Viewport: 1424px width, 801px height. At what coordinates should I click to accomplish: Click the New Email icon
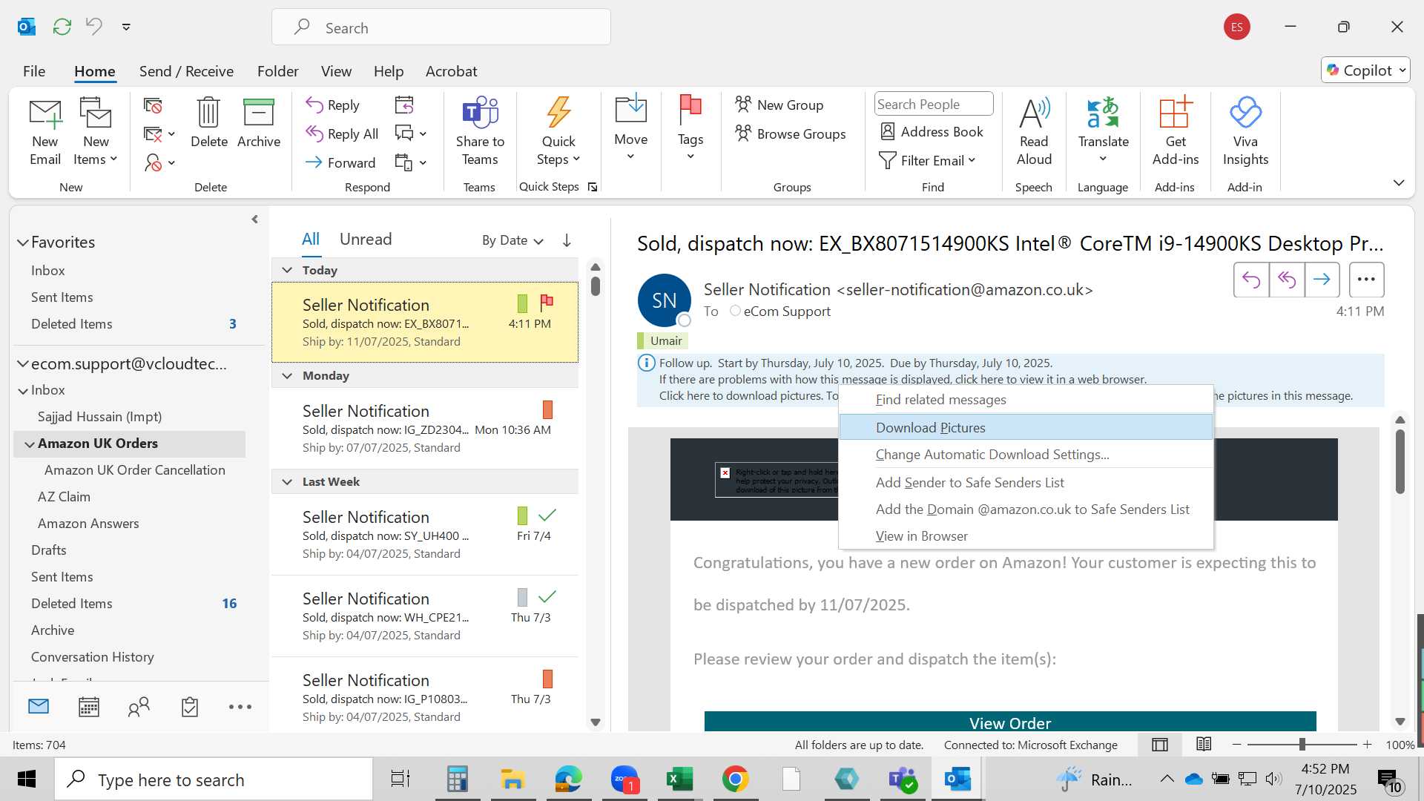coord(45,132)
